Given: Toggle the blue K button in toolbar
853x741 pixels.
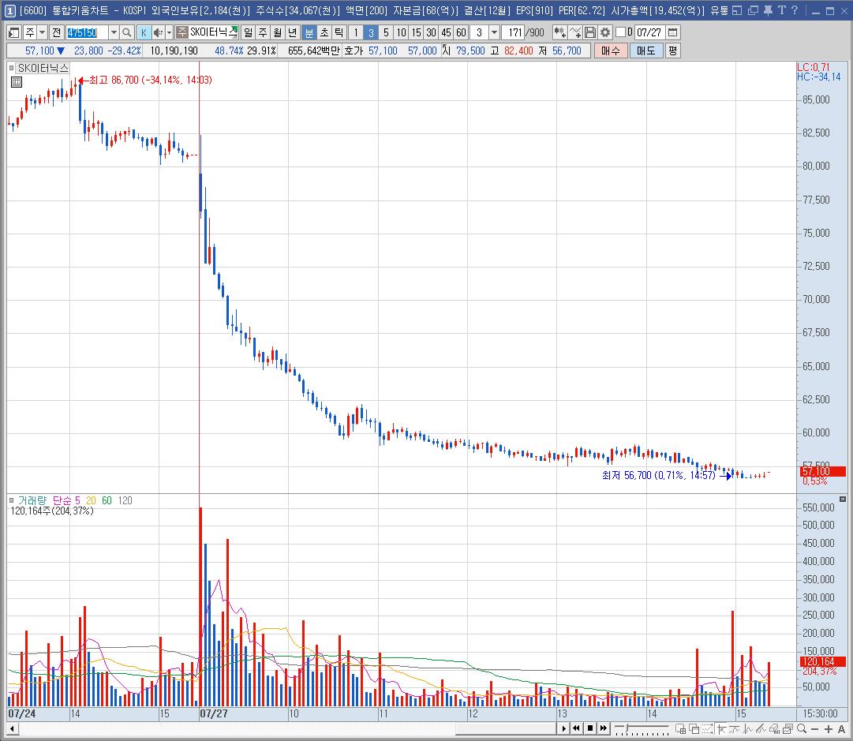Looking at the screenshot, I should [x=144, y=32].
